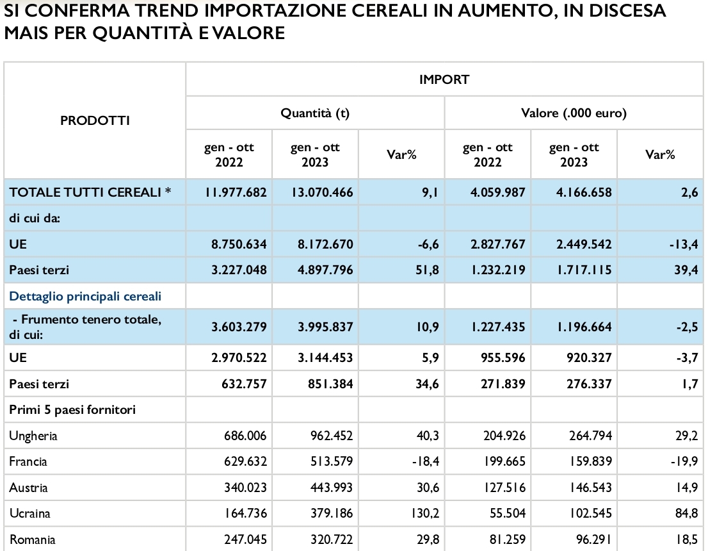Select the value 8.750.634
The height and width of the screenshot is (551, 708).
[x=239, y=245]
